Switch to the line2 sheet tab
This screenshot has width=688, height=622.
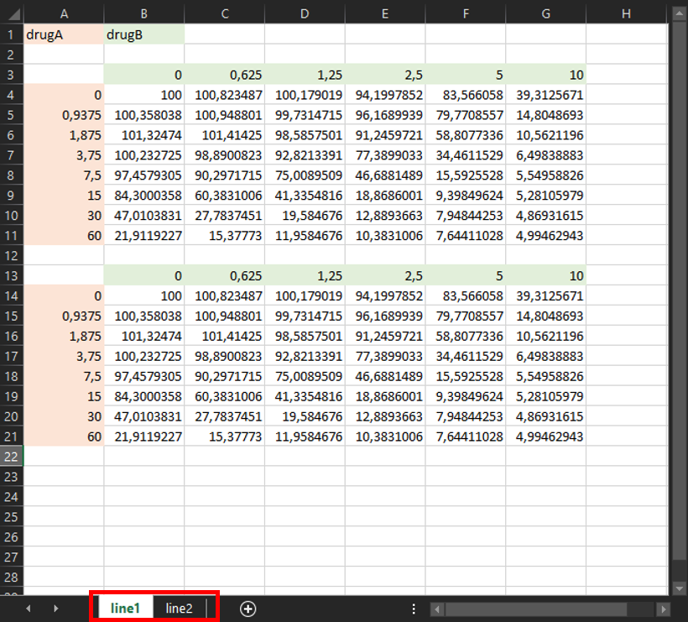[179, 609]
